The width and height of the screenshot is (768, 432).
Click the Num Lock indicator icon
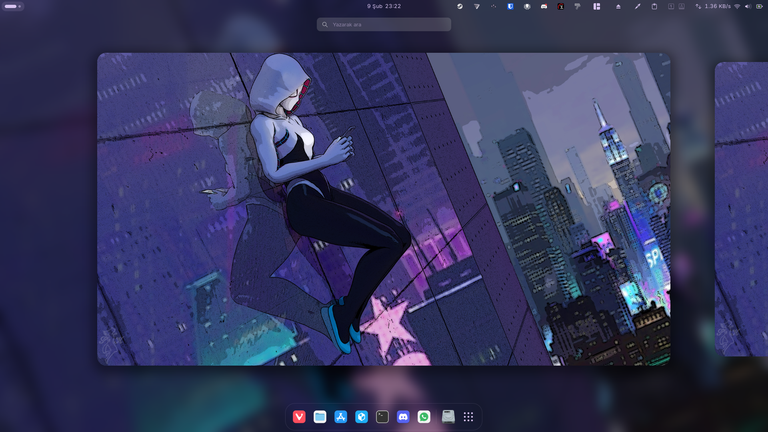click(671, 6)
